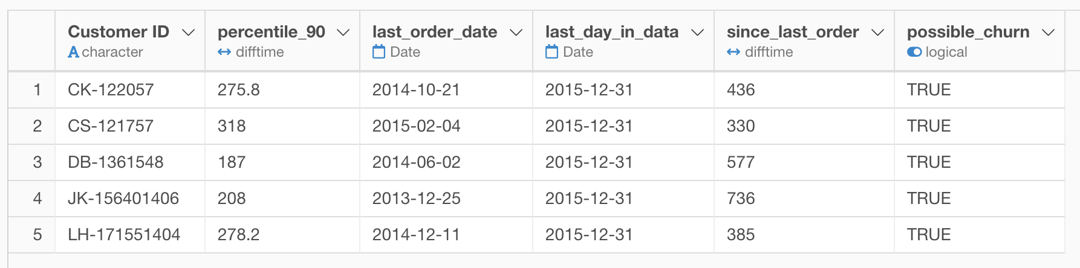The height and width of the screenshot is (268, 1080).
Task: Expand the since_last_order column menu
Action: coord(878,33)
